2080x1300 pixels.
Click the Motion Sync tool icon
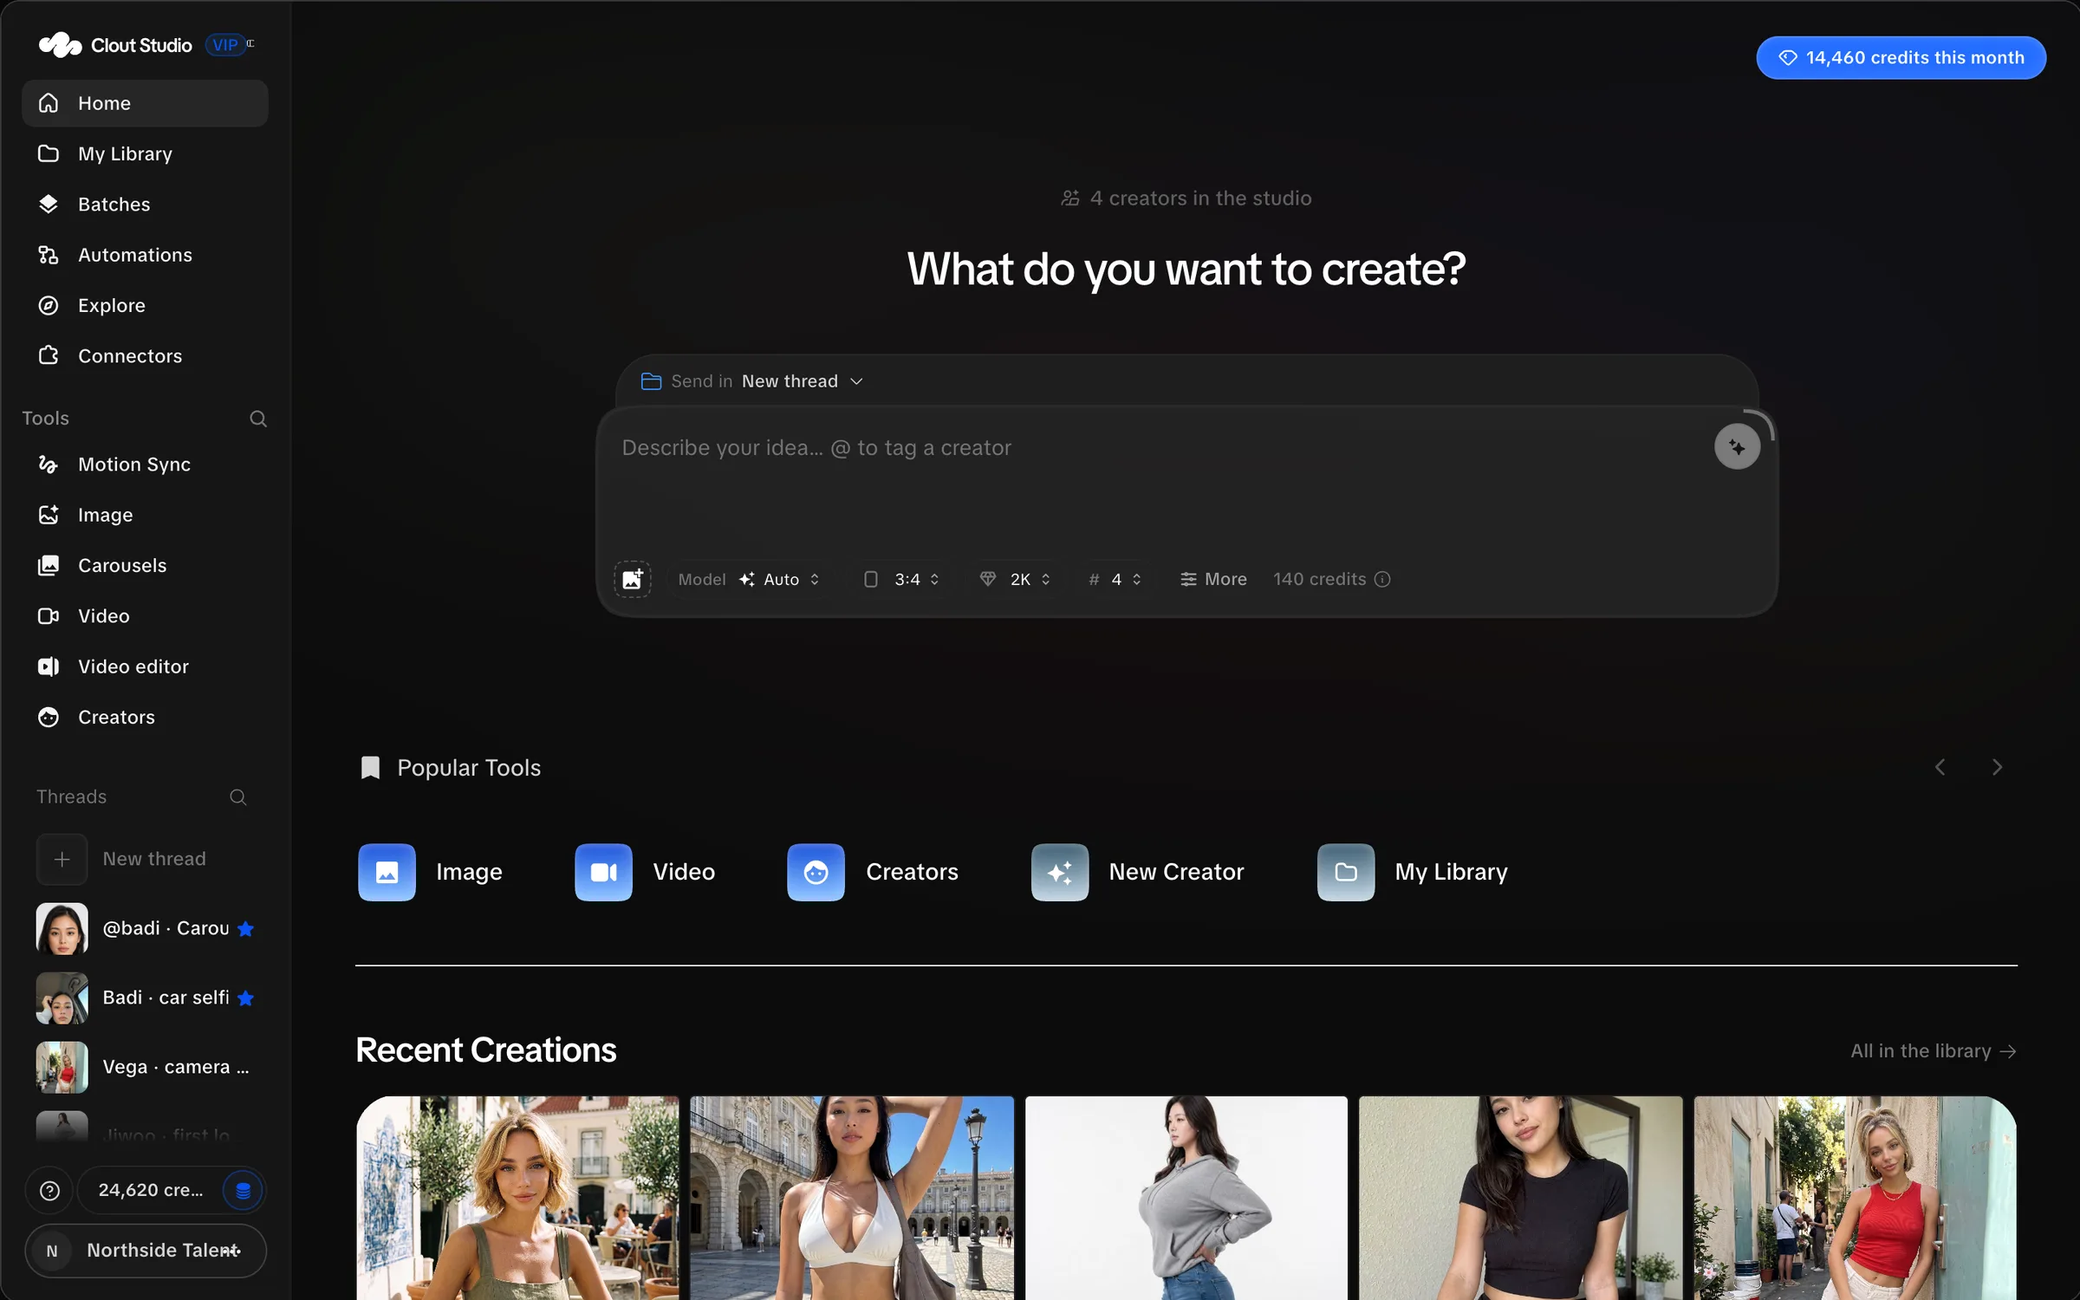point(49,465)
